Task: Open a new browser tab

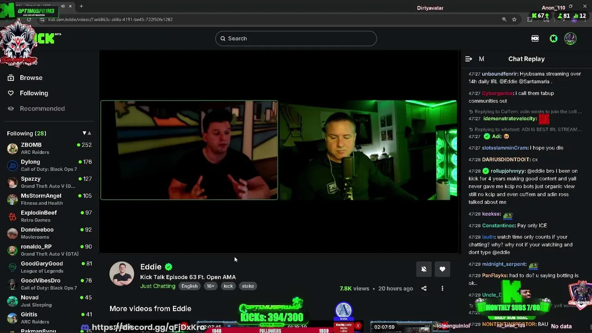Action: 81,6
